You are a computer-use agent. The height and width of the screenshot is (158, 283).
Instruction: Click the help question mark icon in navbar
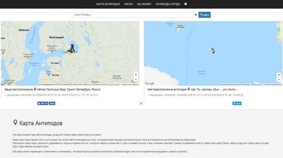186,4
